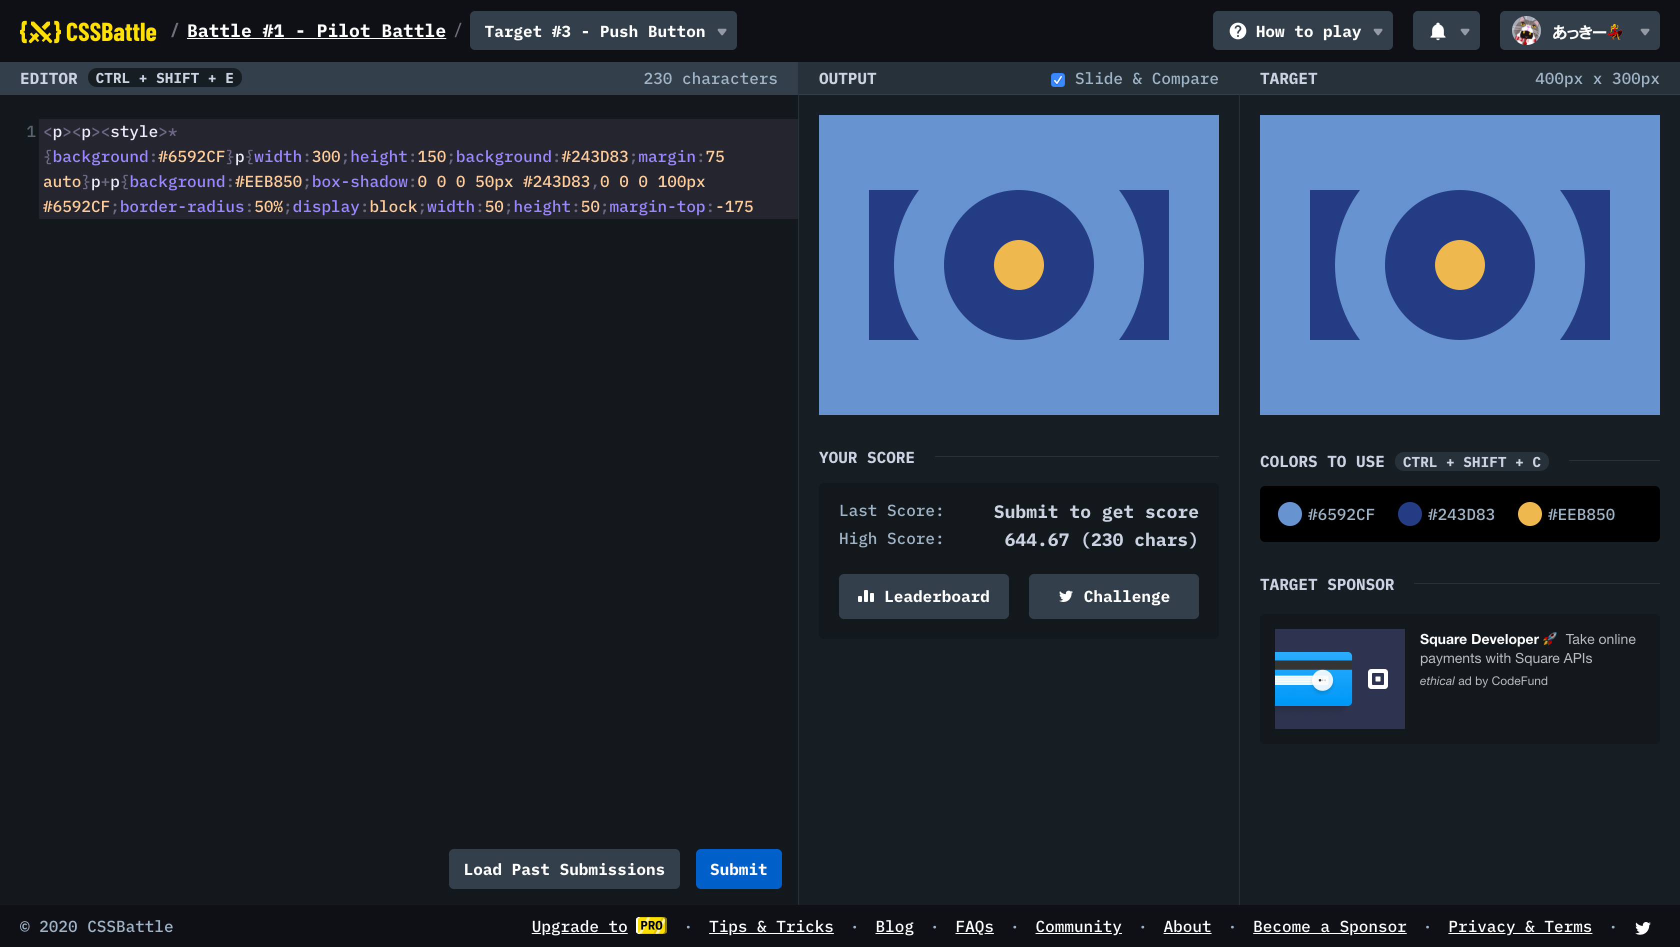Click the CSSBattle logo icon

point(40,31)
